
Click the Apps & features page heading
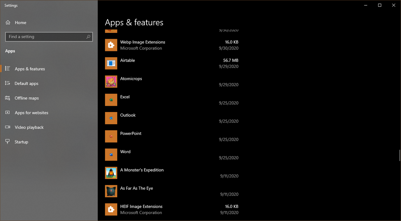[134, 23]
